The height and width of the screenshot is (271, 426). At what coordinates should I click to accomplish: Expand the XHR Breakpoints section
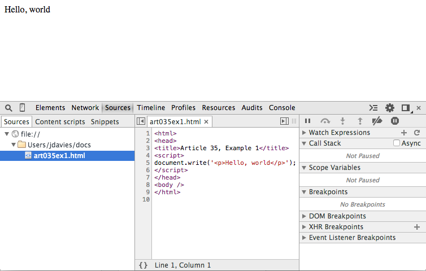(305, 227)
